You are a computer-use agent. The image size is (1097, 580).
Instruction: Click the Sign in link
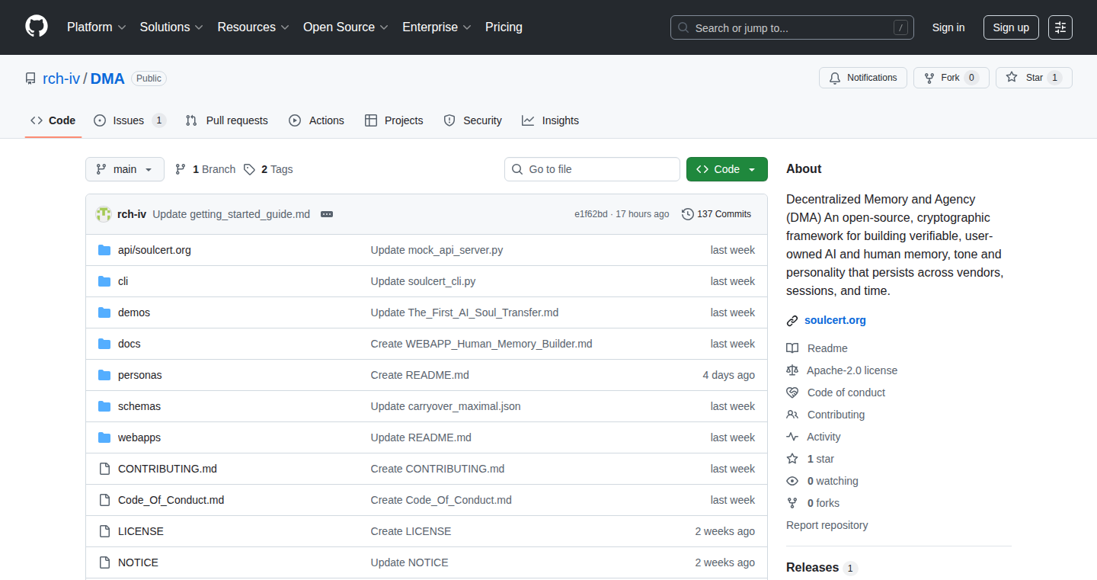(948, 27)
